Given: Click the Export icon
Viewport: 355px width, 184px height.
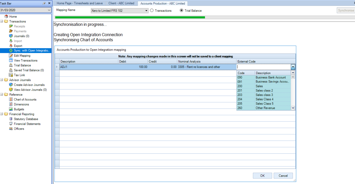Looking at the screenshot, I should tap(11, 46).
